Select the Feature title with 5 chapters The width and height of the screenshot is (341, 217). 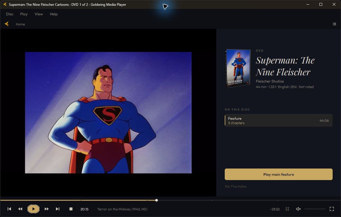coord(279,120)
